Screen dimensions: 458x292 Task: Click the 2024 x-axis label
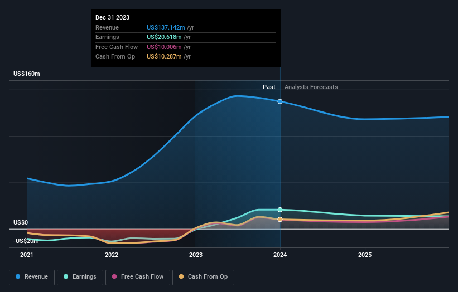tap(280, 255)
